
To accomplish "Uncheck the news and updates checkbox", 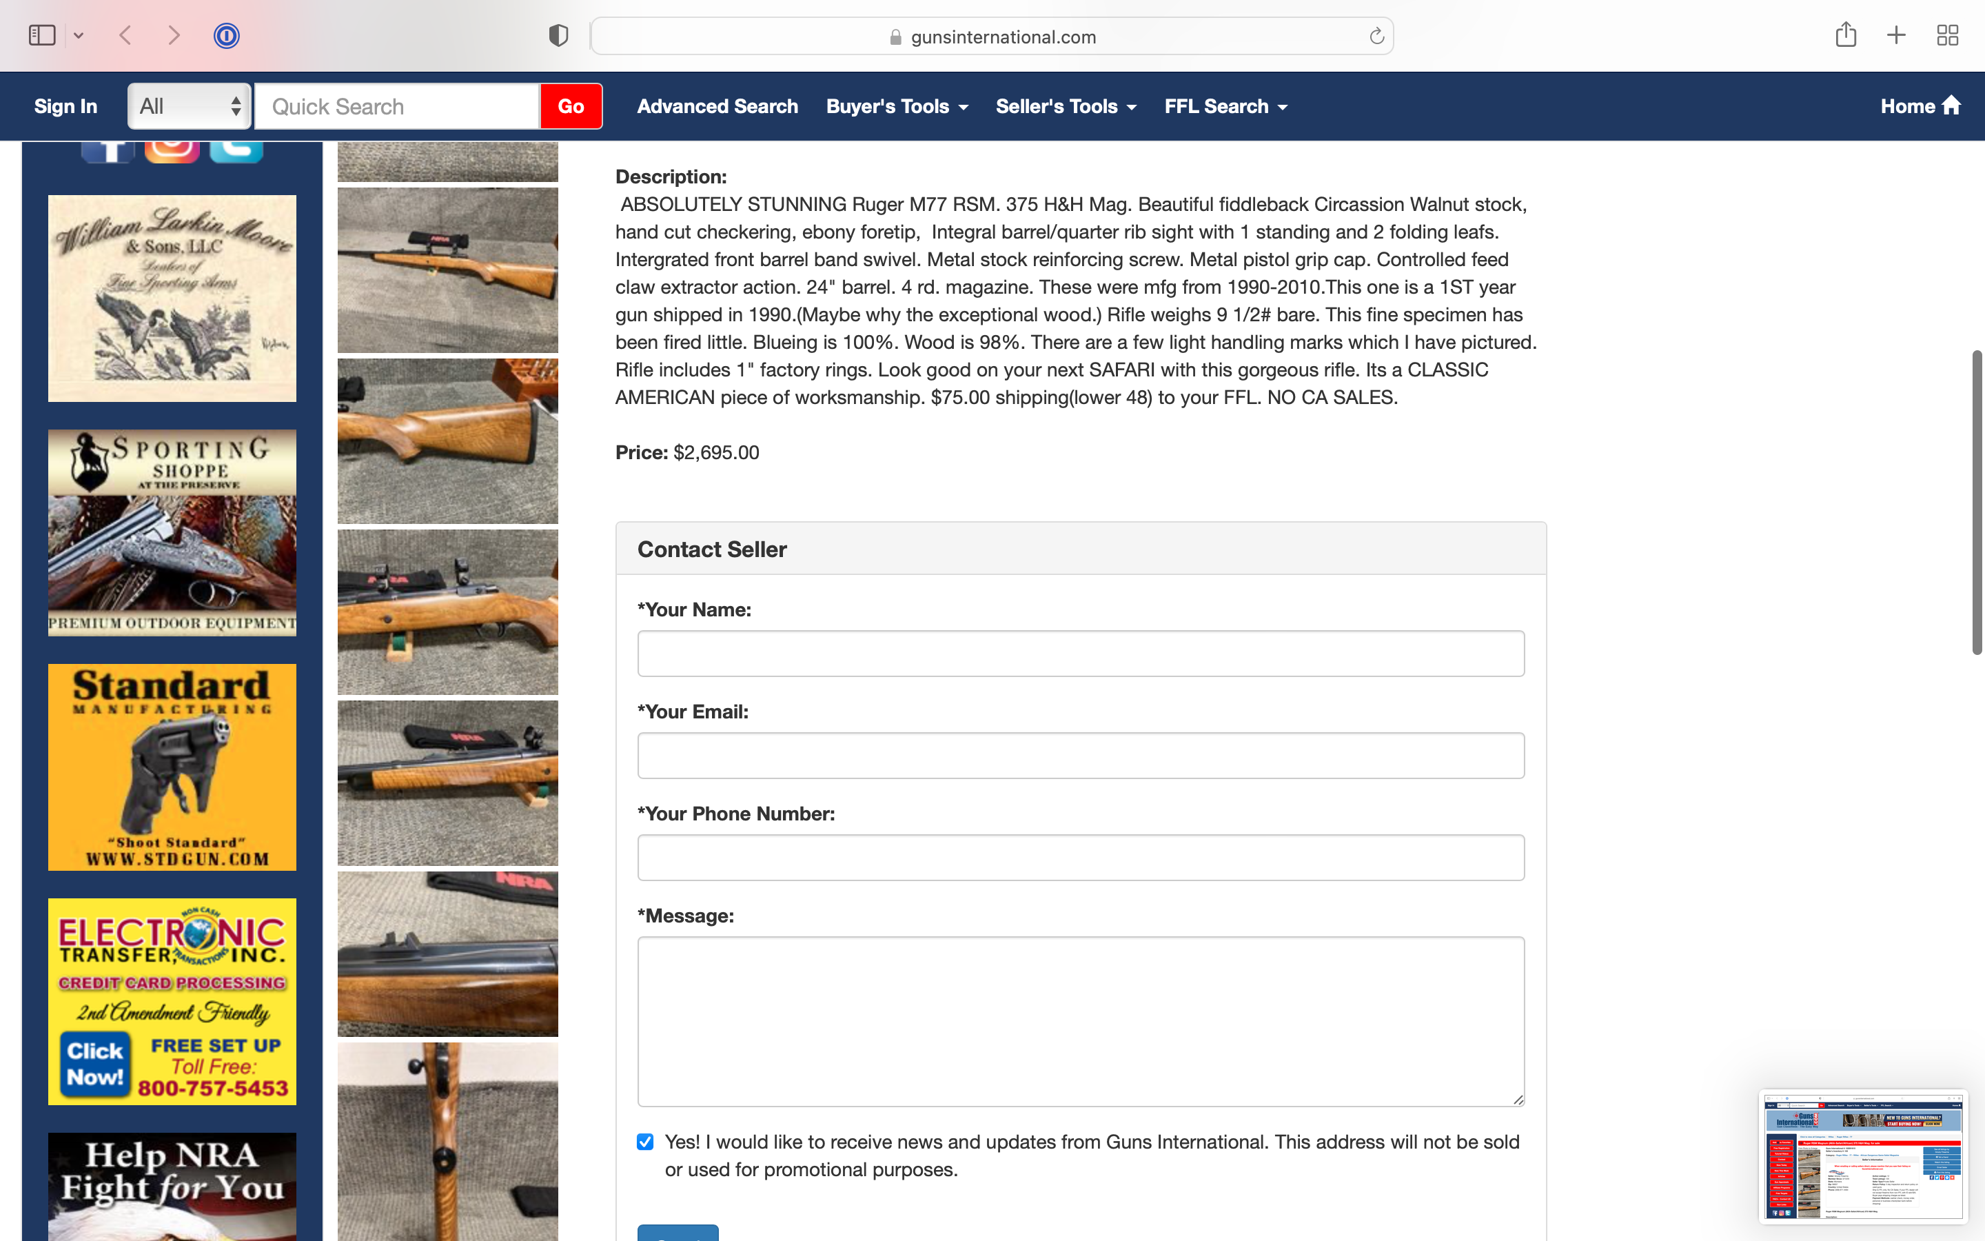I will click(646, 1142).
